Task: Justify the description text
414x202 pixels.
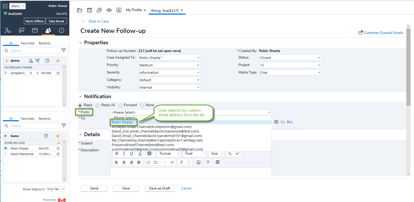Action: tap(139, 162)
